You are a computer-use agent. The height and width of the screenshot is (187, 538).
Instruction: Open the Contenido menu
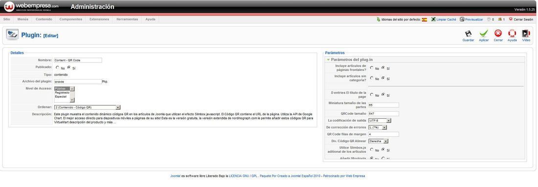[x=44, y=19]
